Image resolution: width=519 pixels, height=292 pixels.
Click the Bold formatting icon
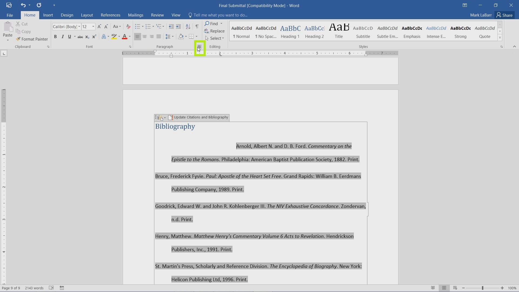(55, 36)
